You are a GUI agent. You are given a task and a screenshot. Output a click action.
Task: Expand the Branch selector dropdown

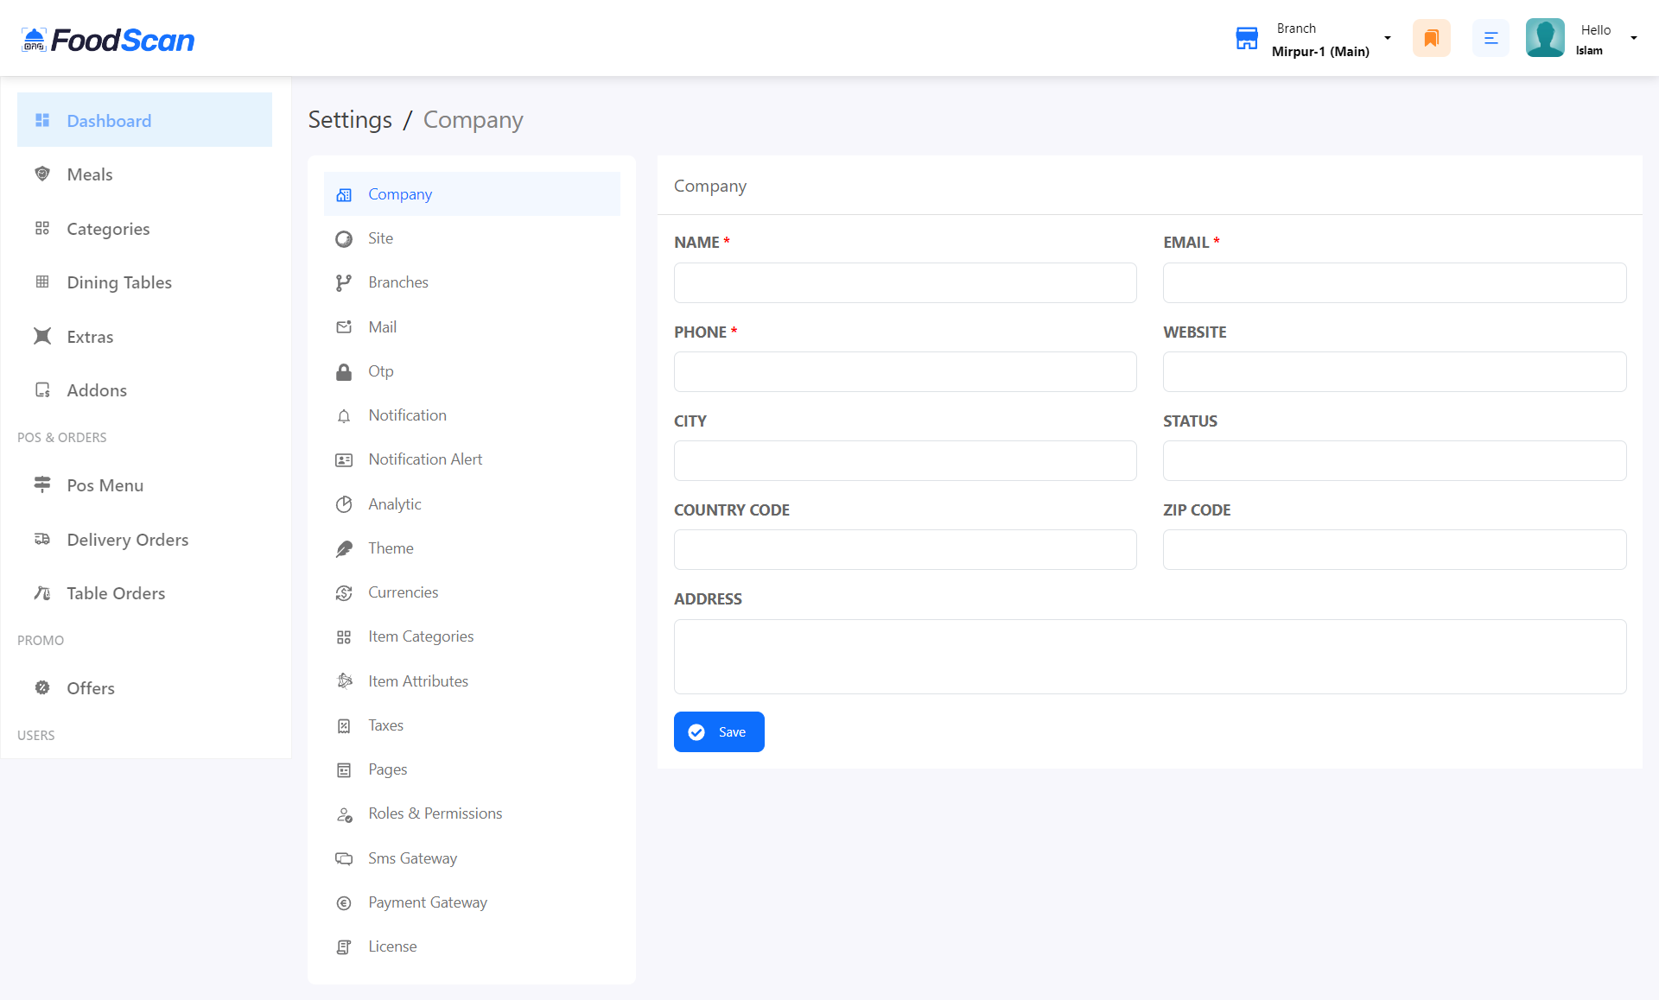(x=1388, y=38)
